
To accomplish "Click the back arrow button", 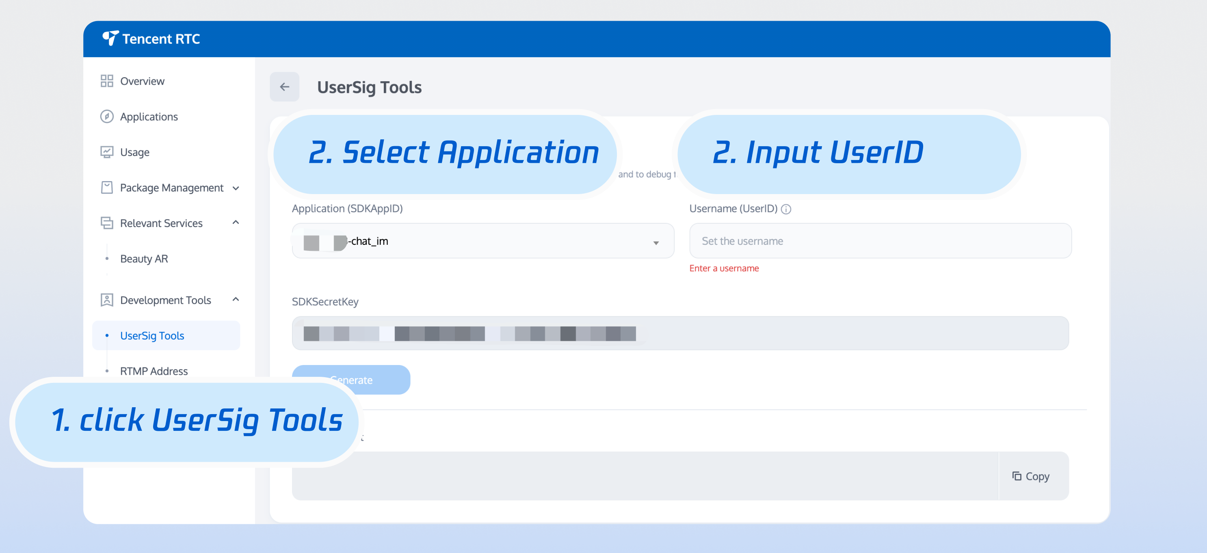I will pyautogui.click(x=284, y=87).
